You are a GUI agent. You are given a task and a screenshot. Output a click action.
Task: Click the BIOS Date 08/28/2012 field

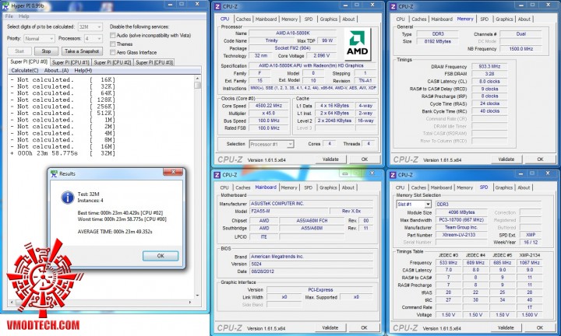311,271
